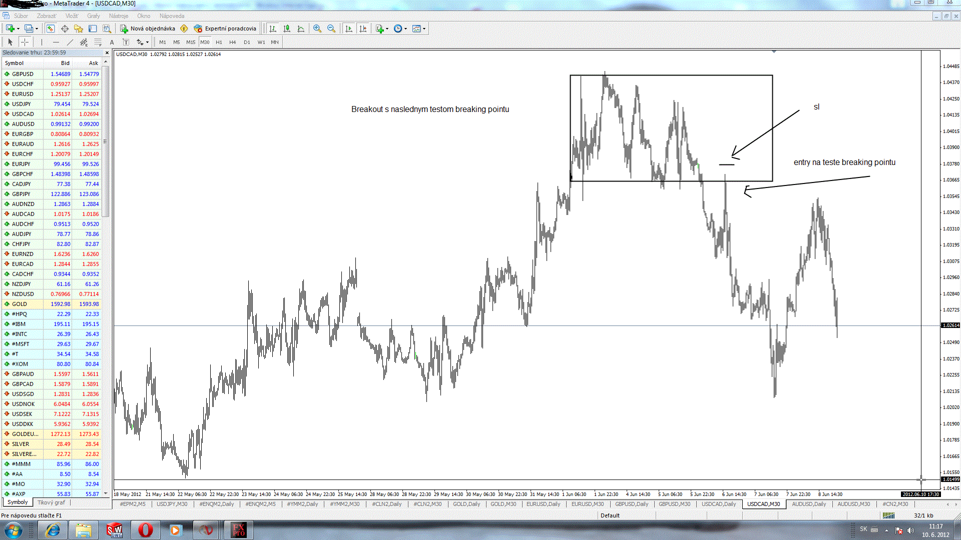Image resolution: width=961 pixels, height=540 pixels.
Task: Click the zoom in magnifier icon
Action: [317, 28]
